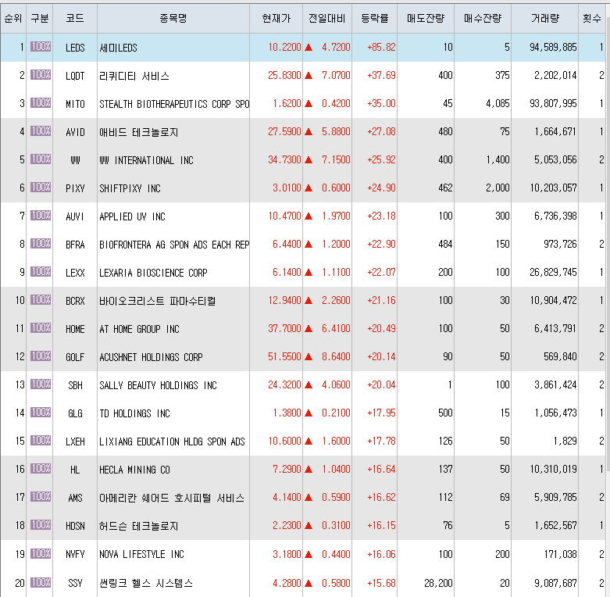The width and height of the screenshot is (610, 597).
Task: Click the 등락률 column header
Action: tap(375, 18)
